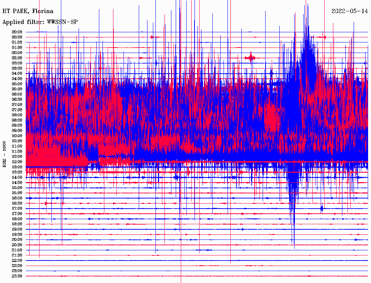Click the red seismic burst on 02:30 trace
The image size is (371, 283).
(250, 58)
